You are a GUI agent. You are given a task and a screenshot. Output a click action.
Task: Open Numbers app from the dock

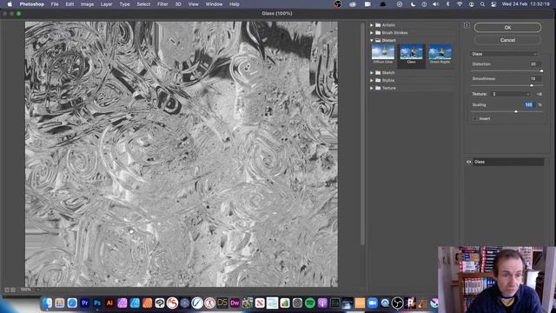tap(285, 303)
